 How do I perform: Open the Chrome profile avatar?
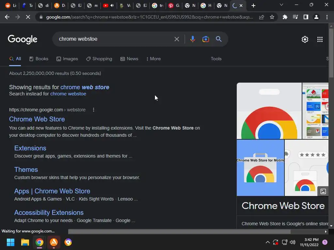[316, 17]
